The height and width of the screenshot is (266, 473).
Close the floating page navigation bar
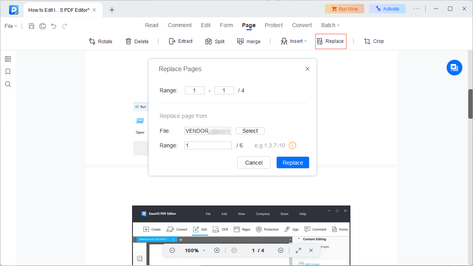311,250
